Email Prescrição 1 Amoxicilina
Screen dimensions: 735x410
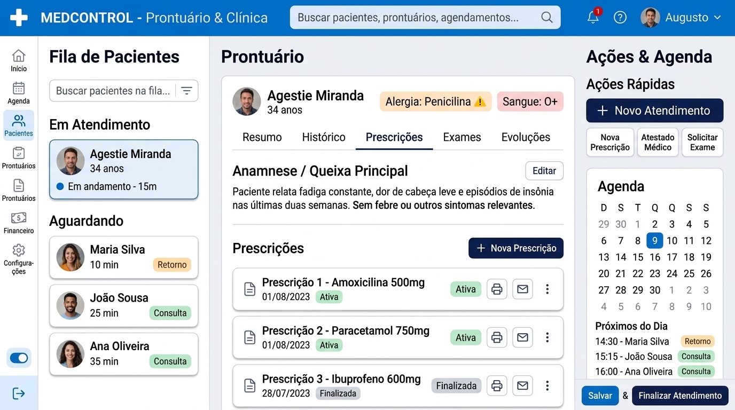click(522, 289)
